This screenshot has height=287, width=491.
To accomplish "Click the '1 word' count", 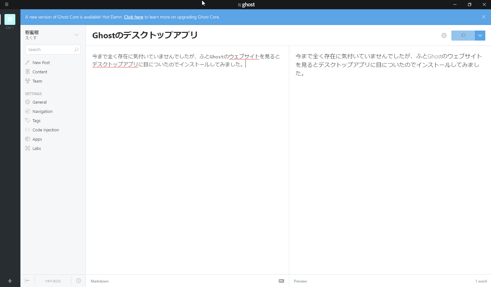I will click(481, 281).
